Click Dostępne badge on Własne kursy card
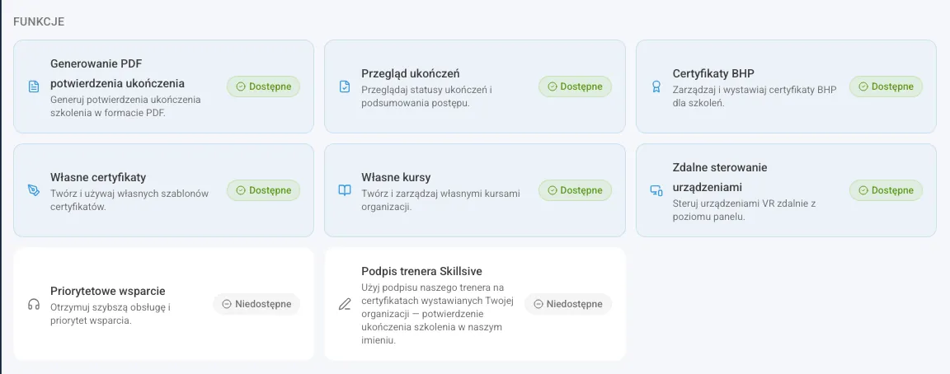 tap(575, 190)
